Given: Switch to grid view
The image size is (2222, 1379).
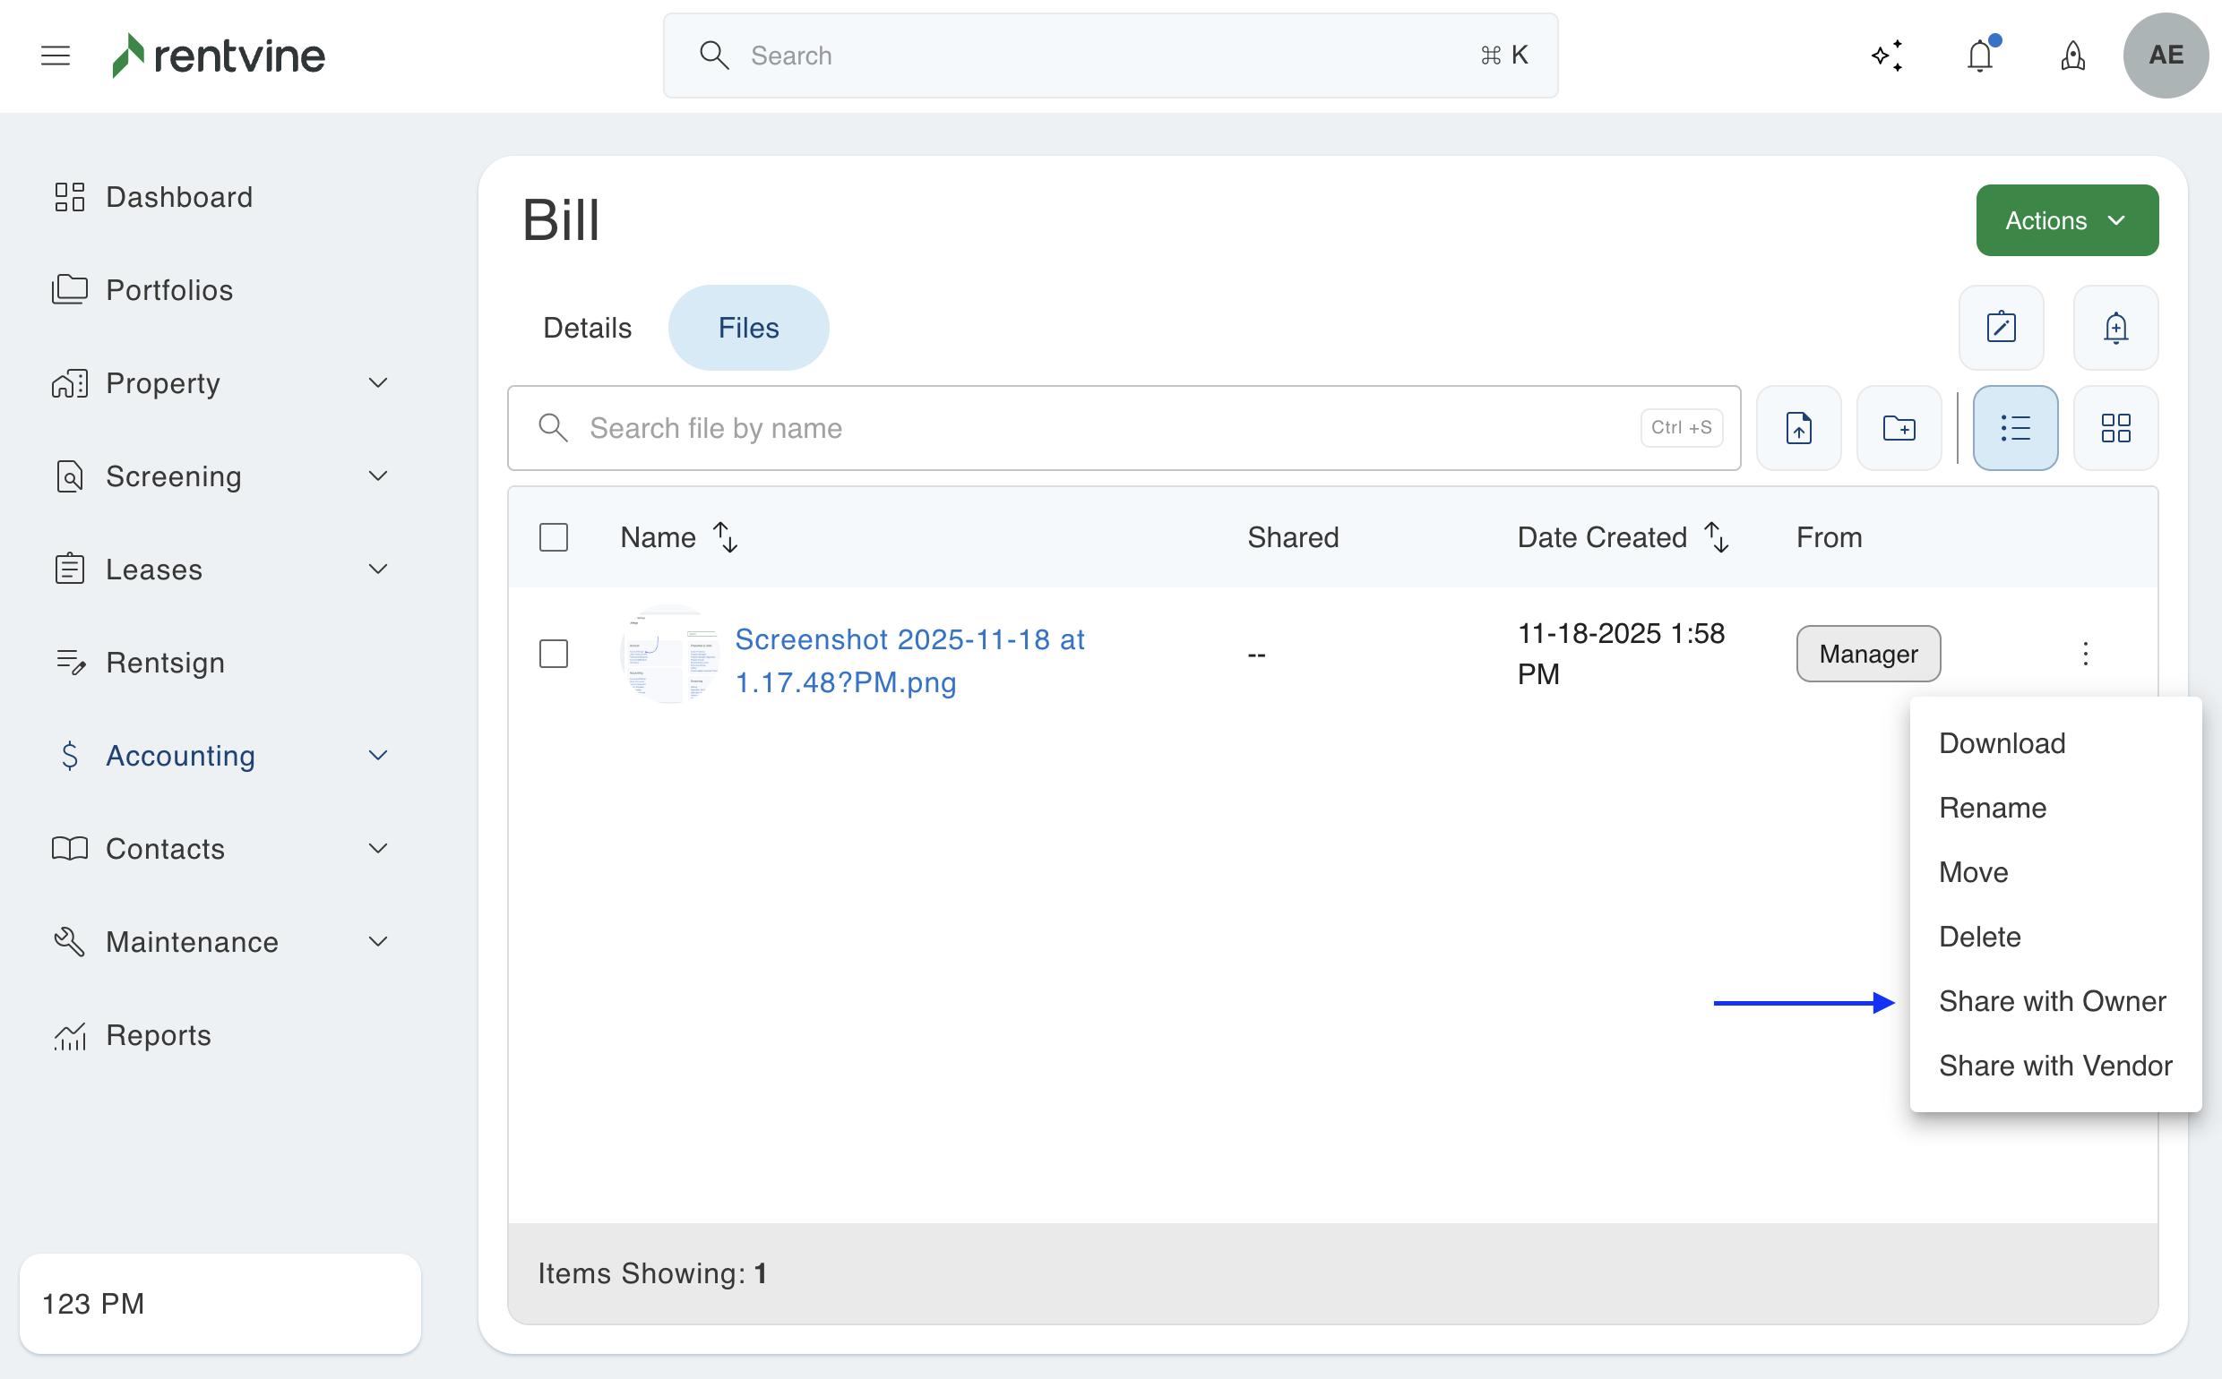Looking at the screenshot, I should [x=2114, y=428].
